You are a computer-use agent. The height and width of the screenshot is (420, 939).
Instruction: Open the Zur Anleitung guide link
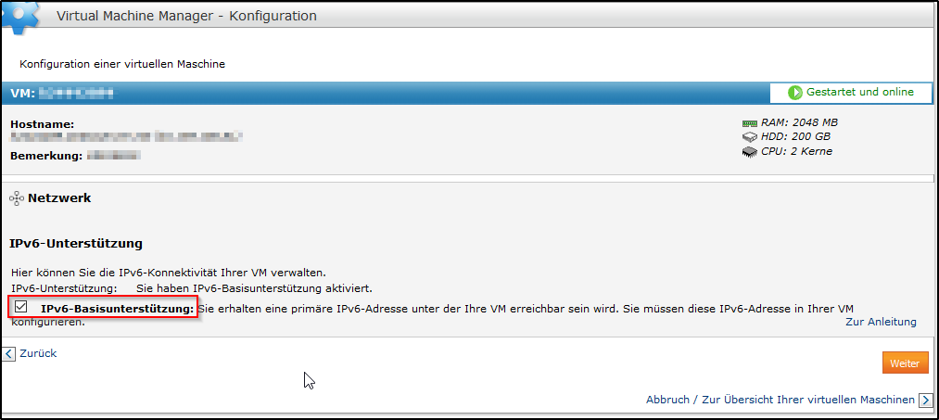pyautogui.click(x=880, y=322)
